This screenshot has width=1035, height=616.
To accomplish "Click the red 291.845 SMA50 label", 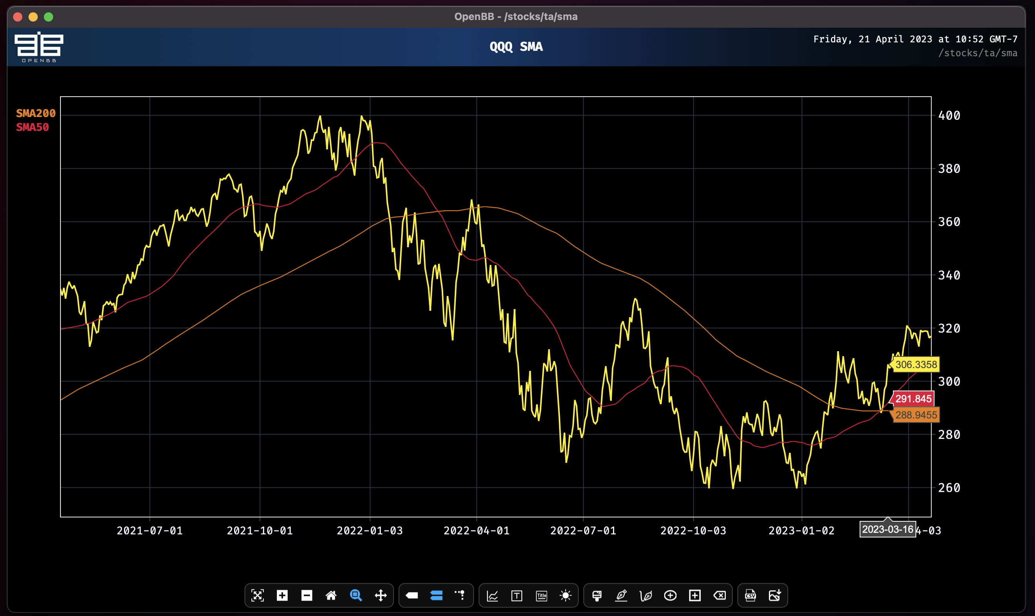I will point(913,399).
